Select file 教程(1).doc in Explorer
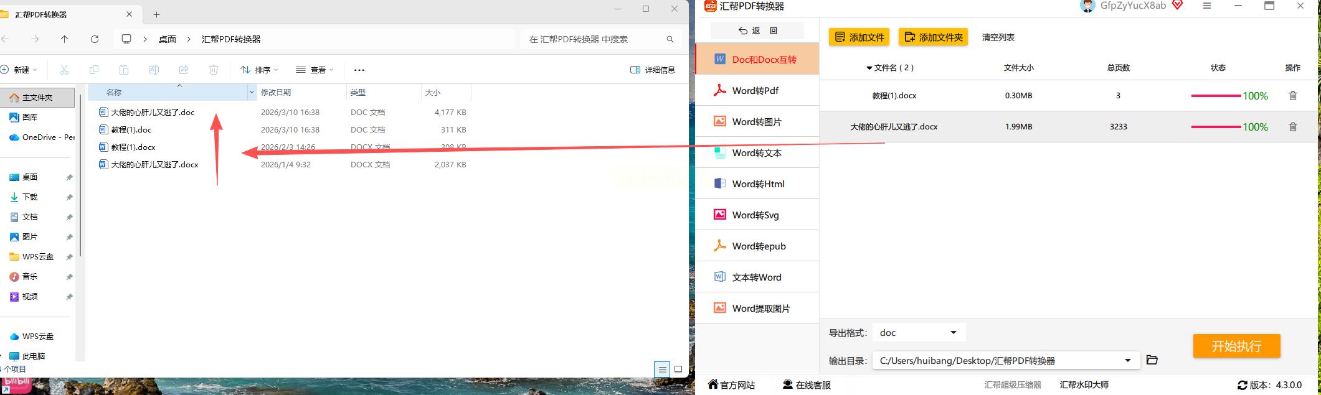Viewport: 1321px width, 395px height. point(131,130)
